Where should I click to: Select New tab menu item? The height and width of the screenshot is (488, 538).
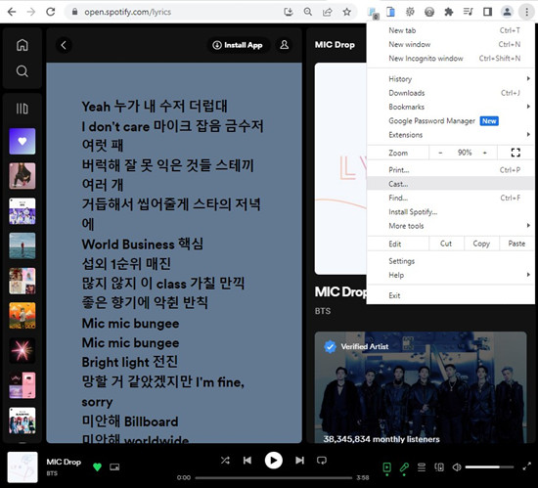[x=451, y=30]
